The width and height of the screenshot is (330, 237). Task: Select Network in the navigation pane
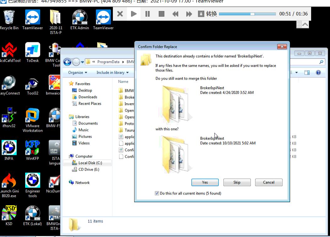pos(82,183)
